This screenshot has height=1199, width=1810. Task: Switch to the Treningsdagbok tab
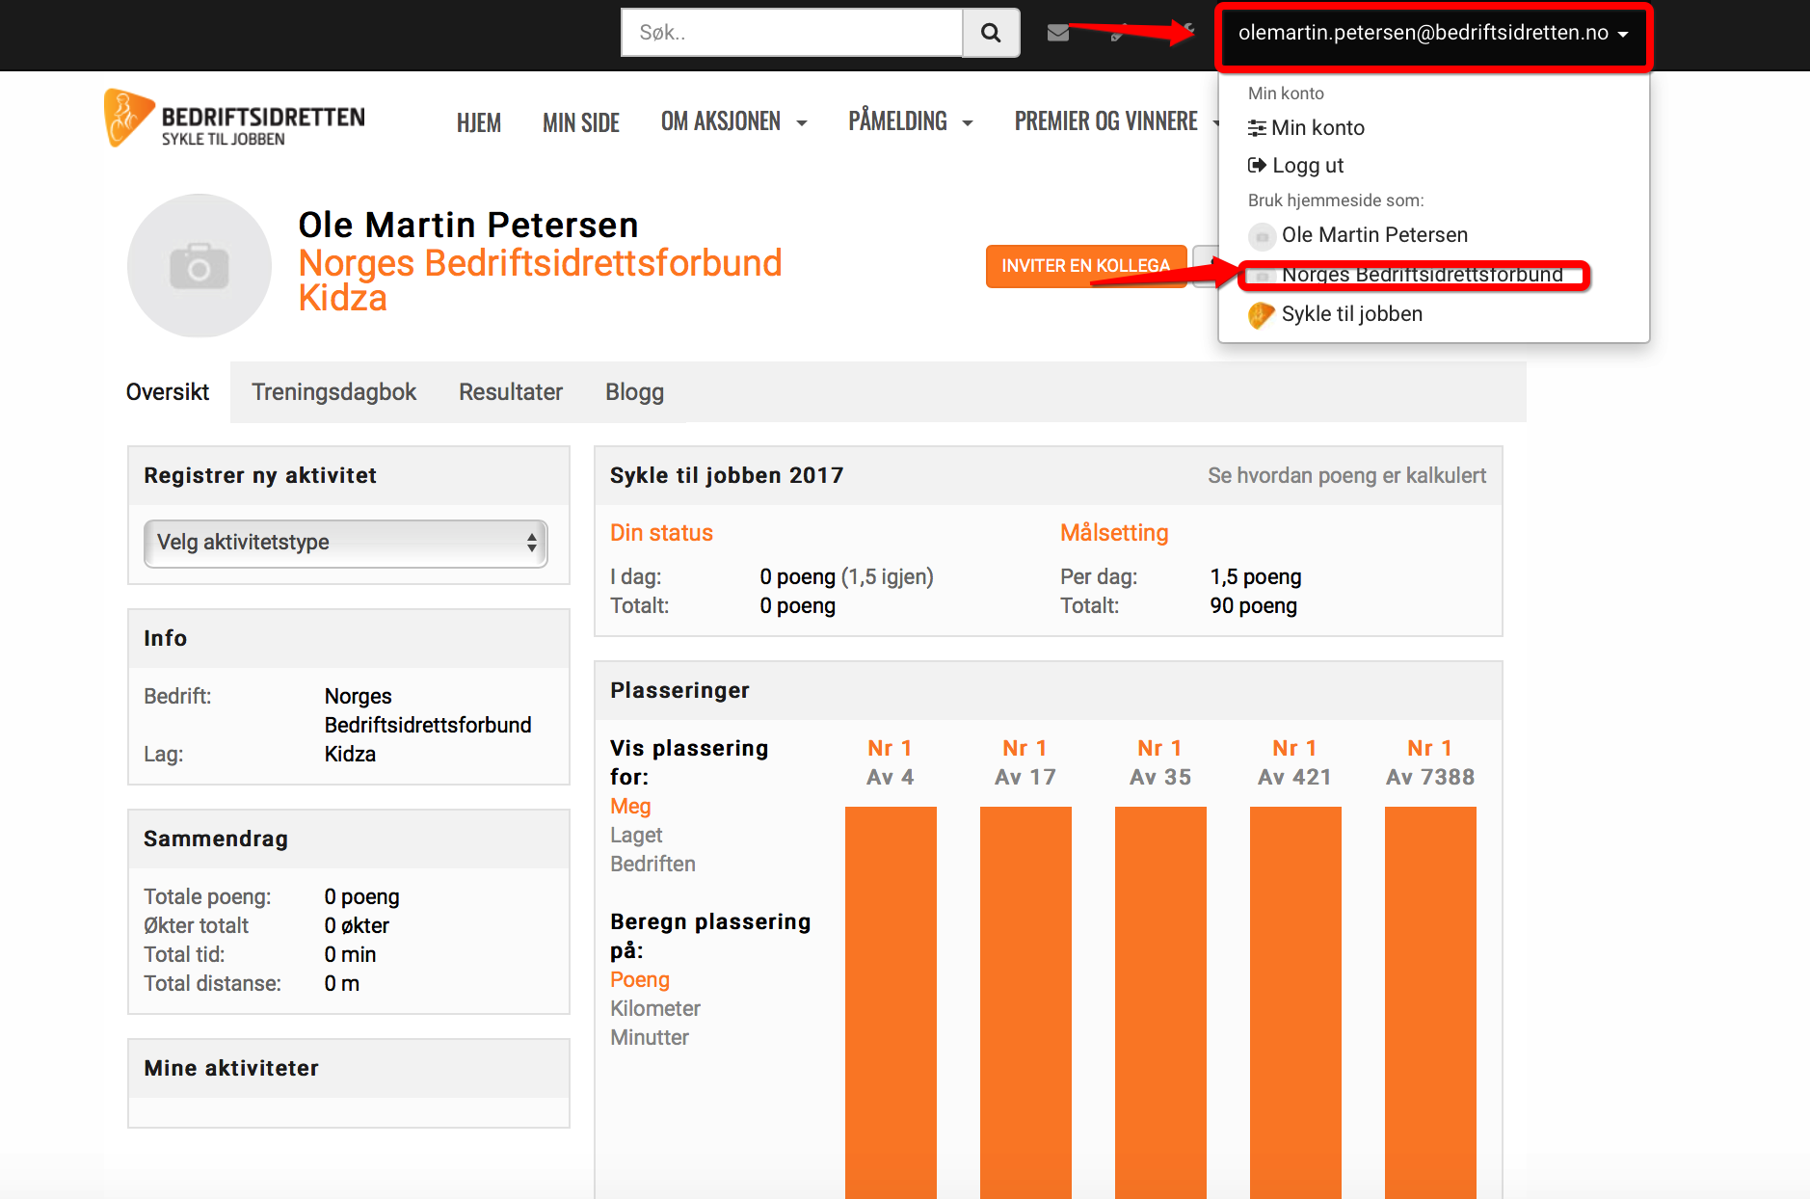click(334, 392)
